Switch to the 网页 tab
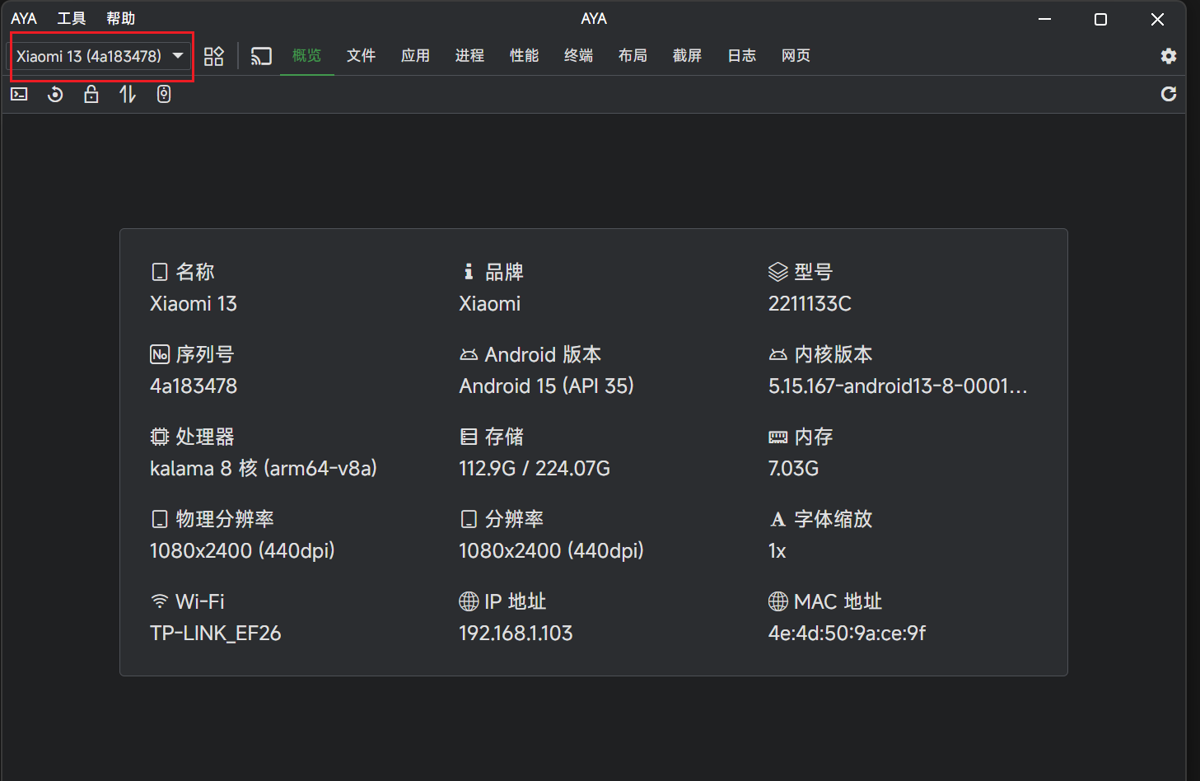The height and width of the screenshot is (781, 1200). pyautogui.click(x=796, y=55)
